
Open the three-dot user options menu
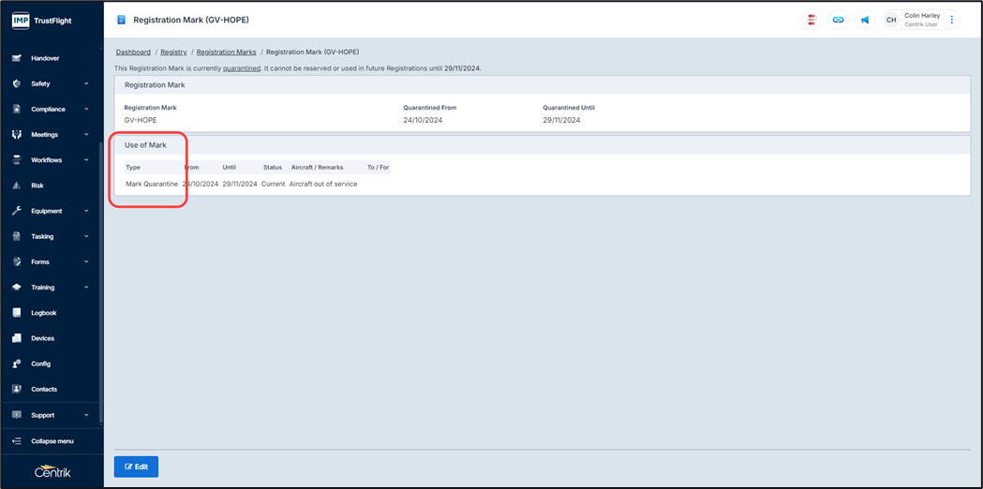pos(952,20)
